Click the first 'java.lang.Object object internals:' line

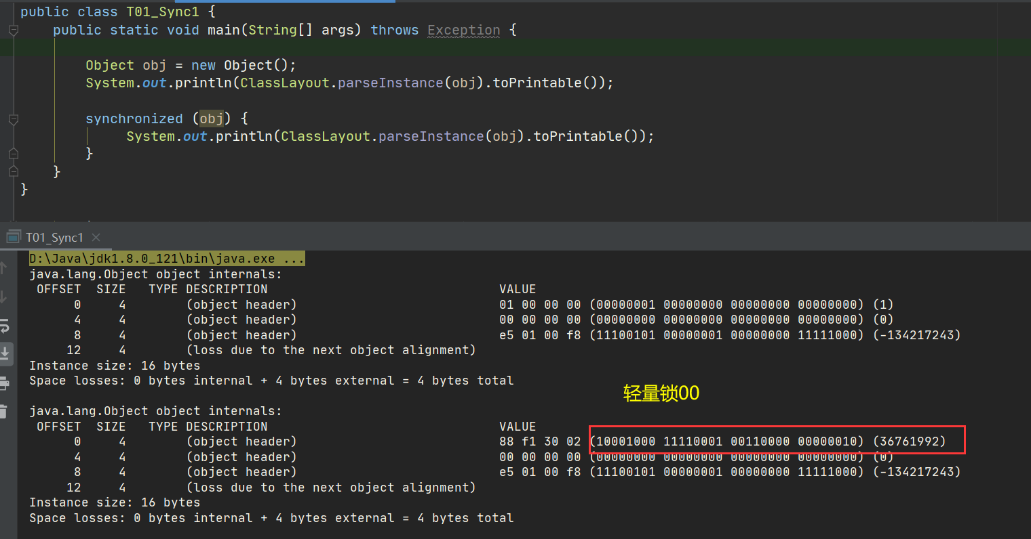[155, 275]
